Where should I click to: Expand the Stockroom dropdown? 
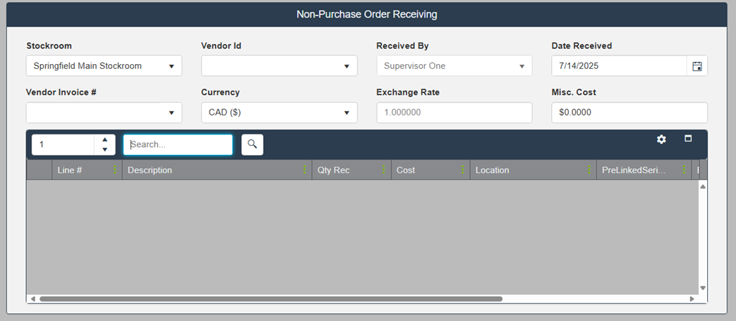(171, 66)
